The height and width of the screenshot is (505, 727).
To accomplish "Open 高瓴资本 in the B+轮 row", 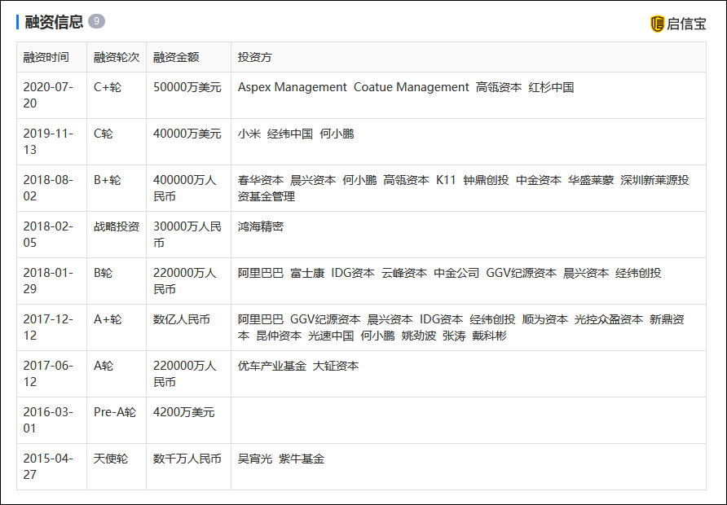I will (406, 180).
